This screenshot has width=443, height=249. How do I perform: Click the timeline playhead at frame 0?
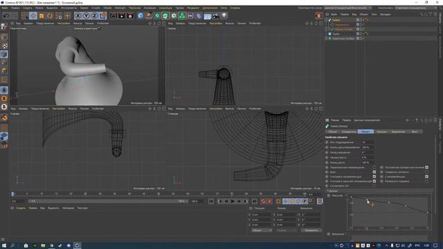coord(12,194)
